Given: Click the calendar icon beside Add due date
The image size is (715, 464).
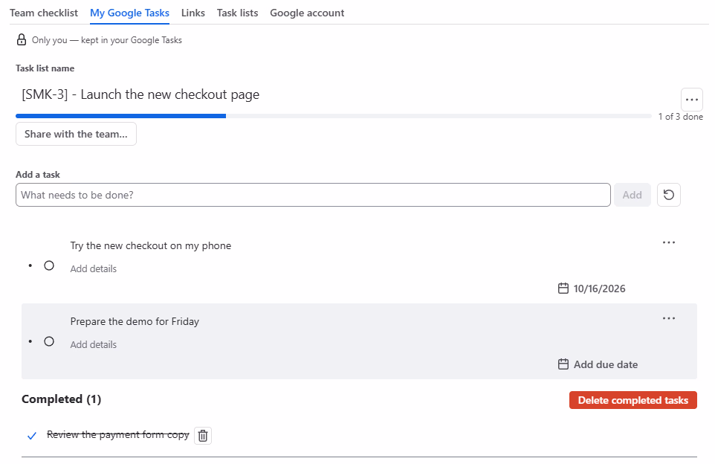Looking at the screenshot, I should tap(563, 364).
